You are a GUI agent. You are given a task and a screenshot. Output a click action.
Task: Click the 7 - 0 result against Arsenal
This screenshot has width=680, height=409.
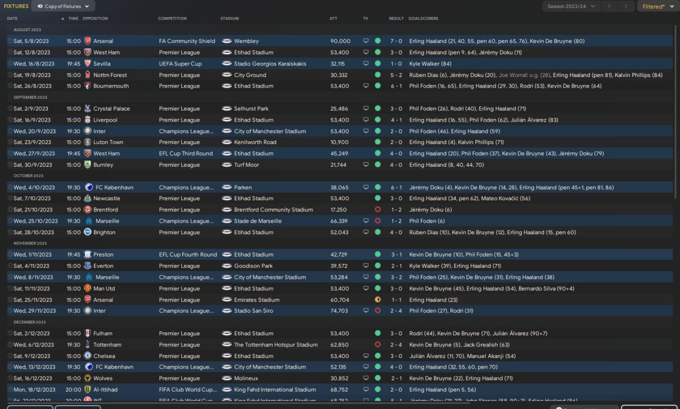[396, 41]
